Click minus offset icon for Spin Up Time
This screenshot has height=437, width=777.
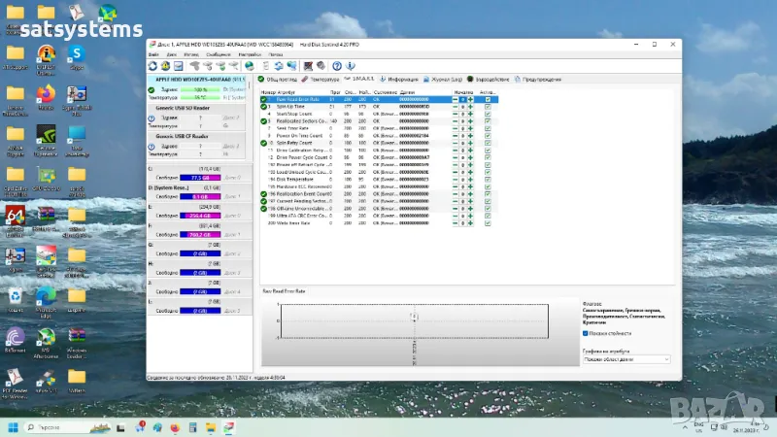(x=456, y=106)
